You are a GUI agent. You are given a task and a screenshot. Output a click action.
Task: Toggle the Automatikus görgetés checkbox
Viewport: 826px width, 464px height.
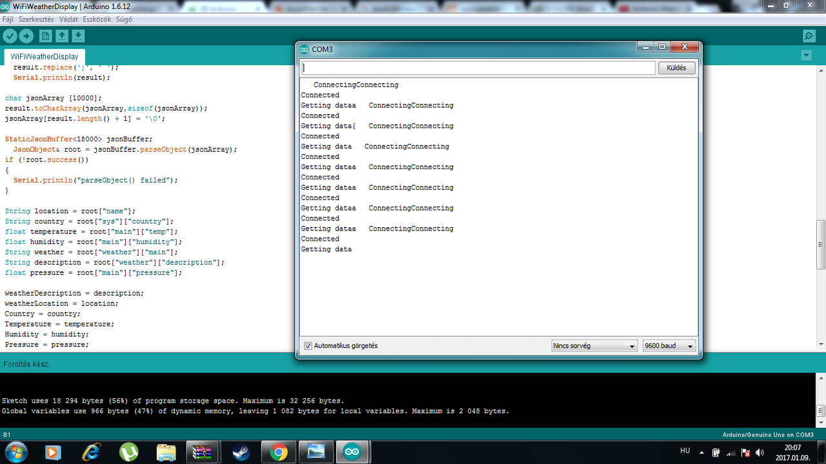click(308, 346)
